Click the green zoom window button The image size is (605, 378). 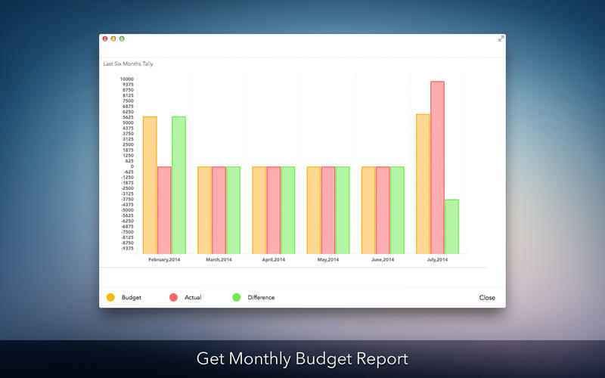(x=122, y=39)
